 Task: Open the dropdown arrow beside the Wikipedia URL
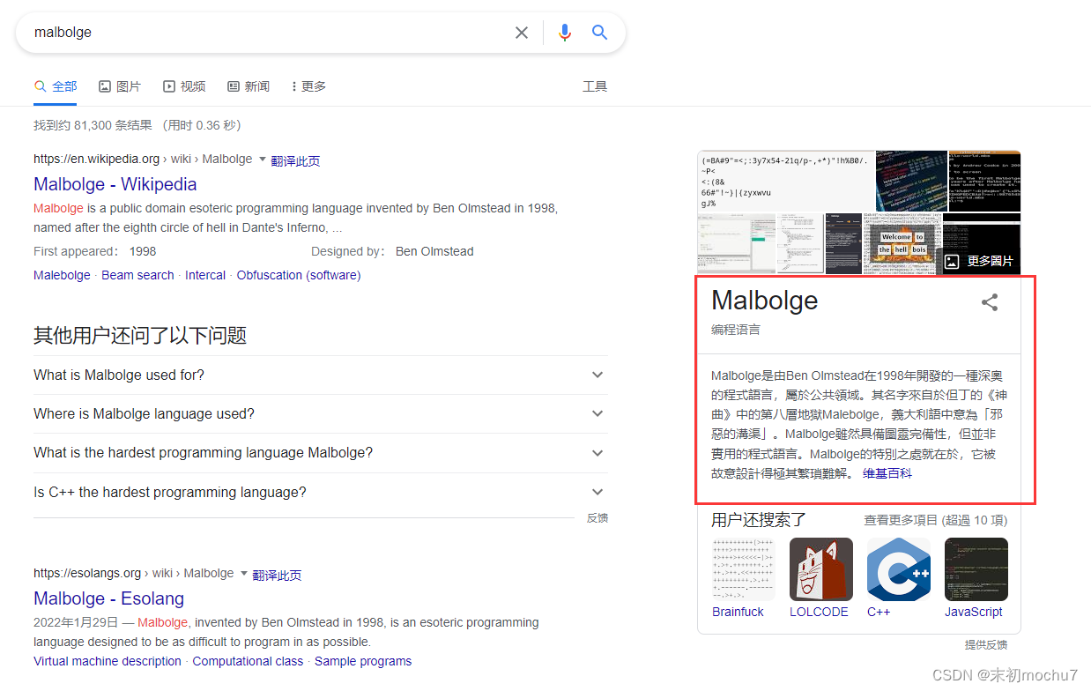pyautogui.click(x=264, y=159)
